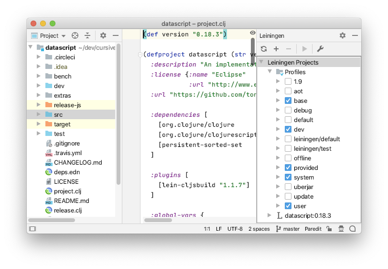
Task: Click the editor inspections eye icon
Action: (252, 33)
